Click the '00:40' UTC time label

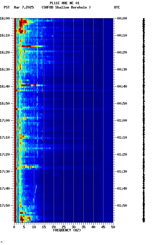(122, 86)
